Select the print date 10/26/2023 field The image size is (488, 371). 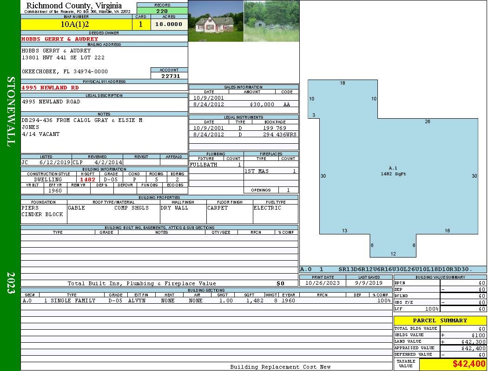(323, 283)
